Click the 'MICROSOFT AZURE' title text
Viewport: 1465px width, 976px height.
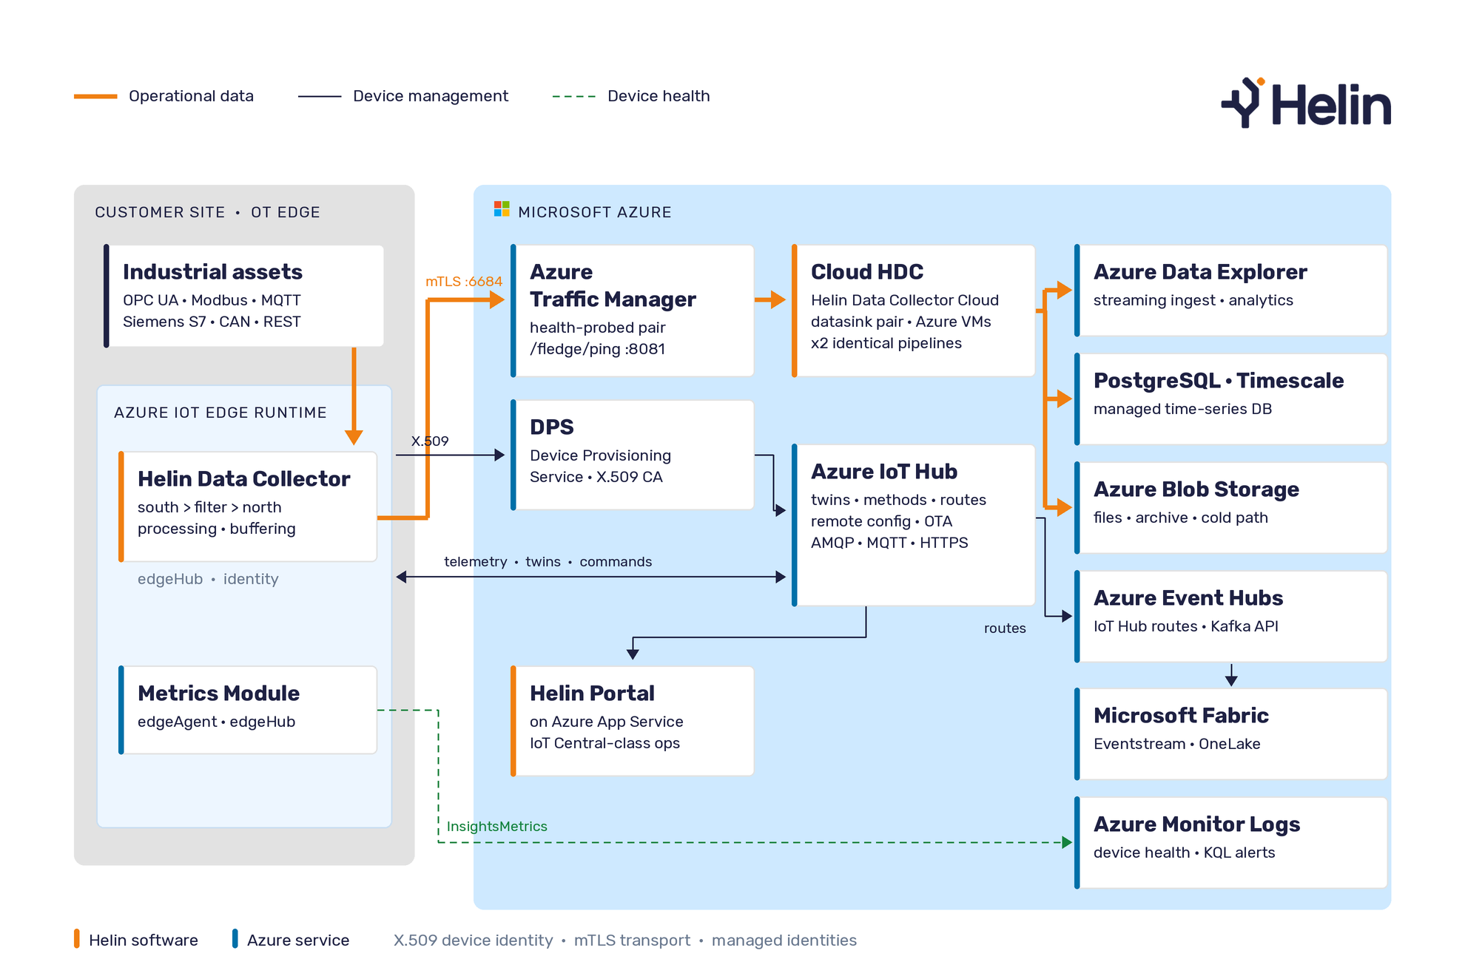(595, 212)
